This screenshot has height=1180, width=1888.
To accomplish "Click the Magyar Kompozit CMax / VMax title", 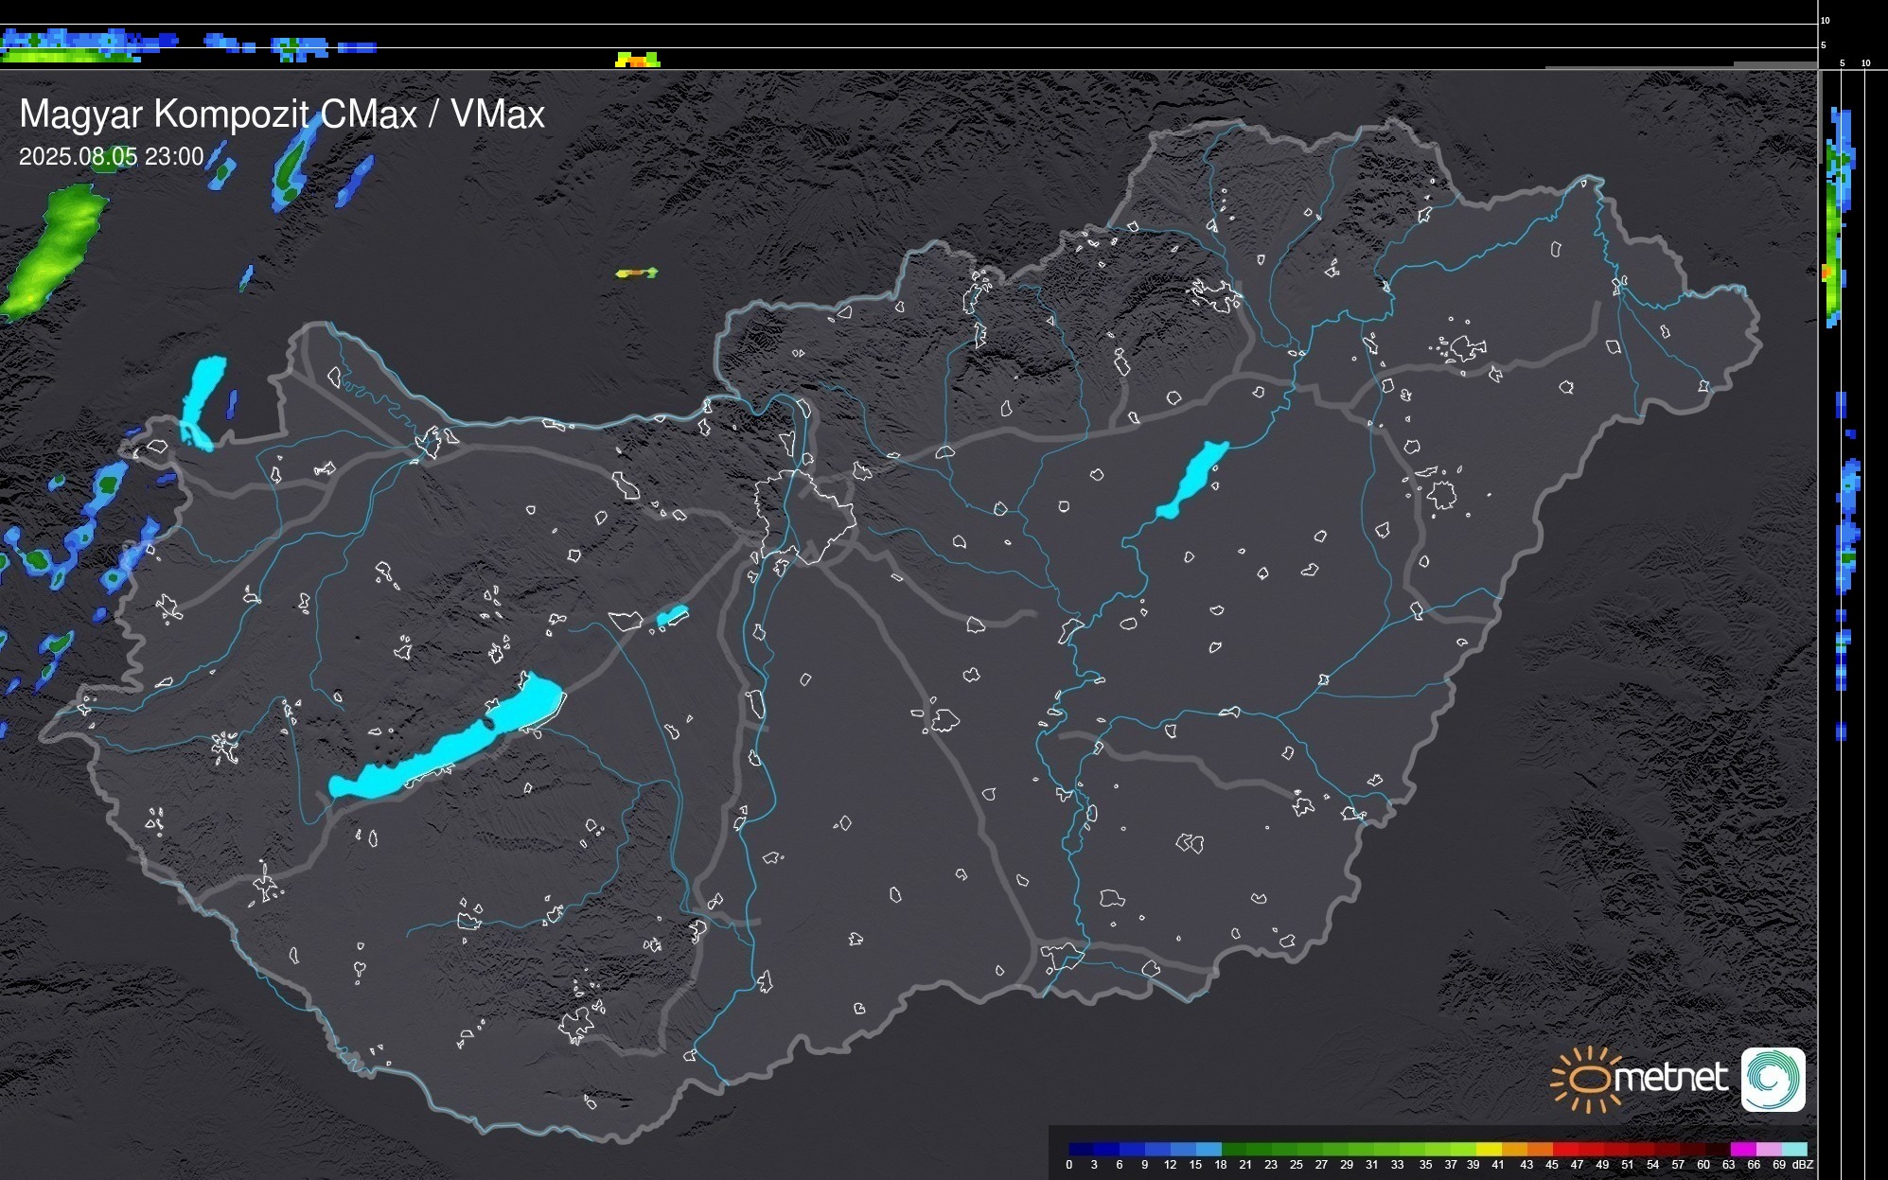I will click(282, 114).
